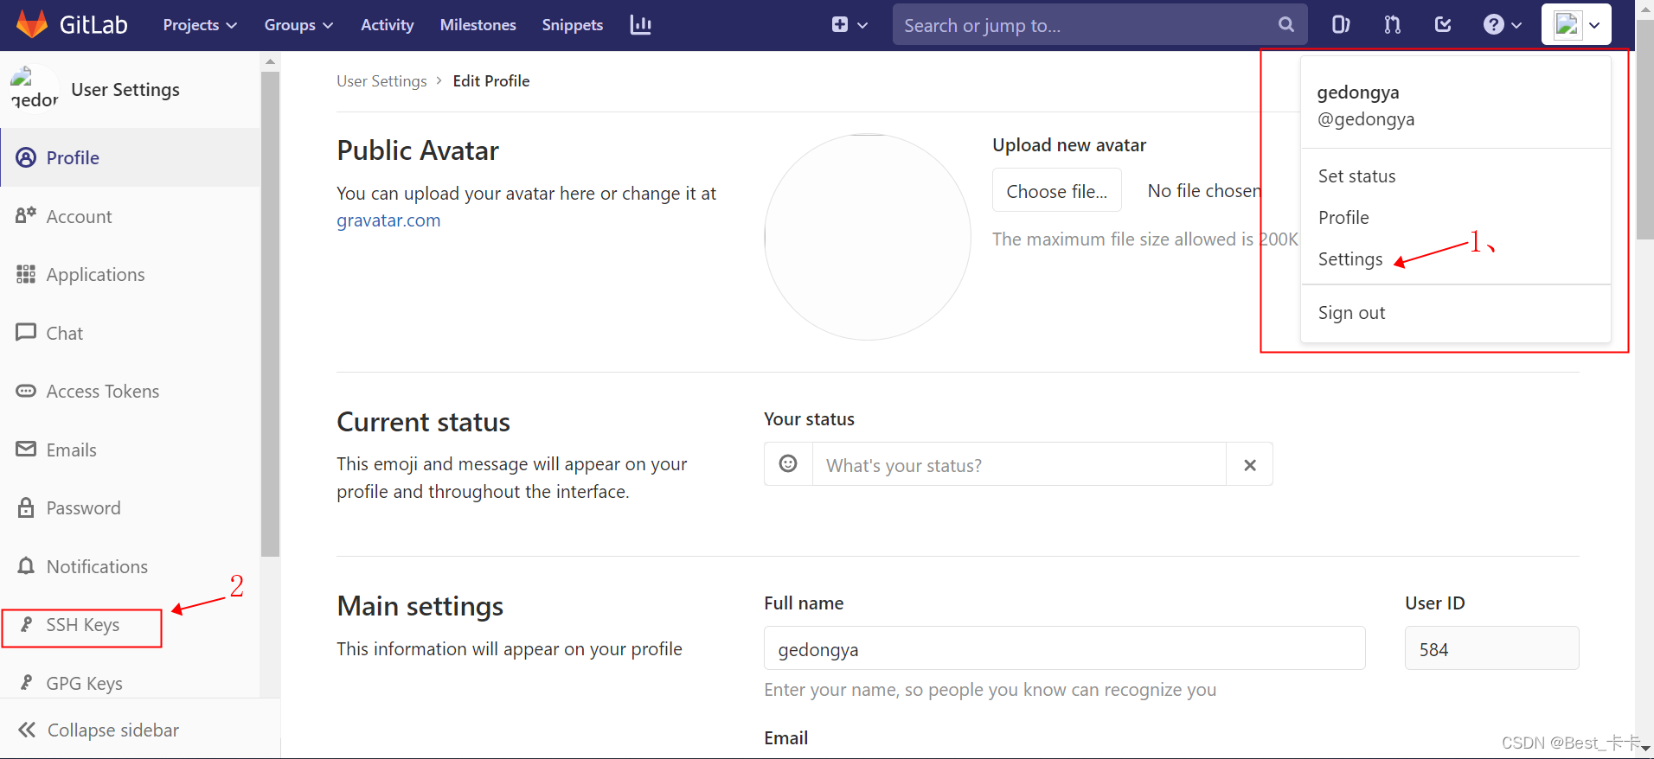Click the What's your status input
The height and width of the screenshot is (759, 1654).
coord(1019,465)
